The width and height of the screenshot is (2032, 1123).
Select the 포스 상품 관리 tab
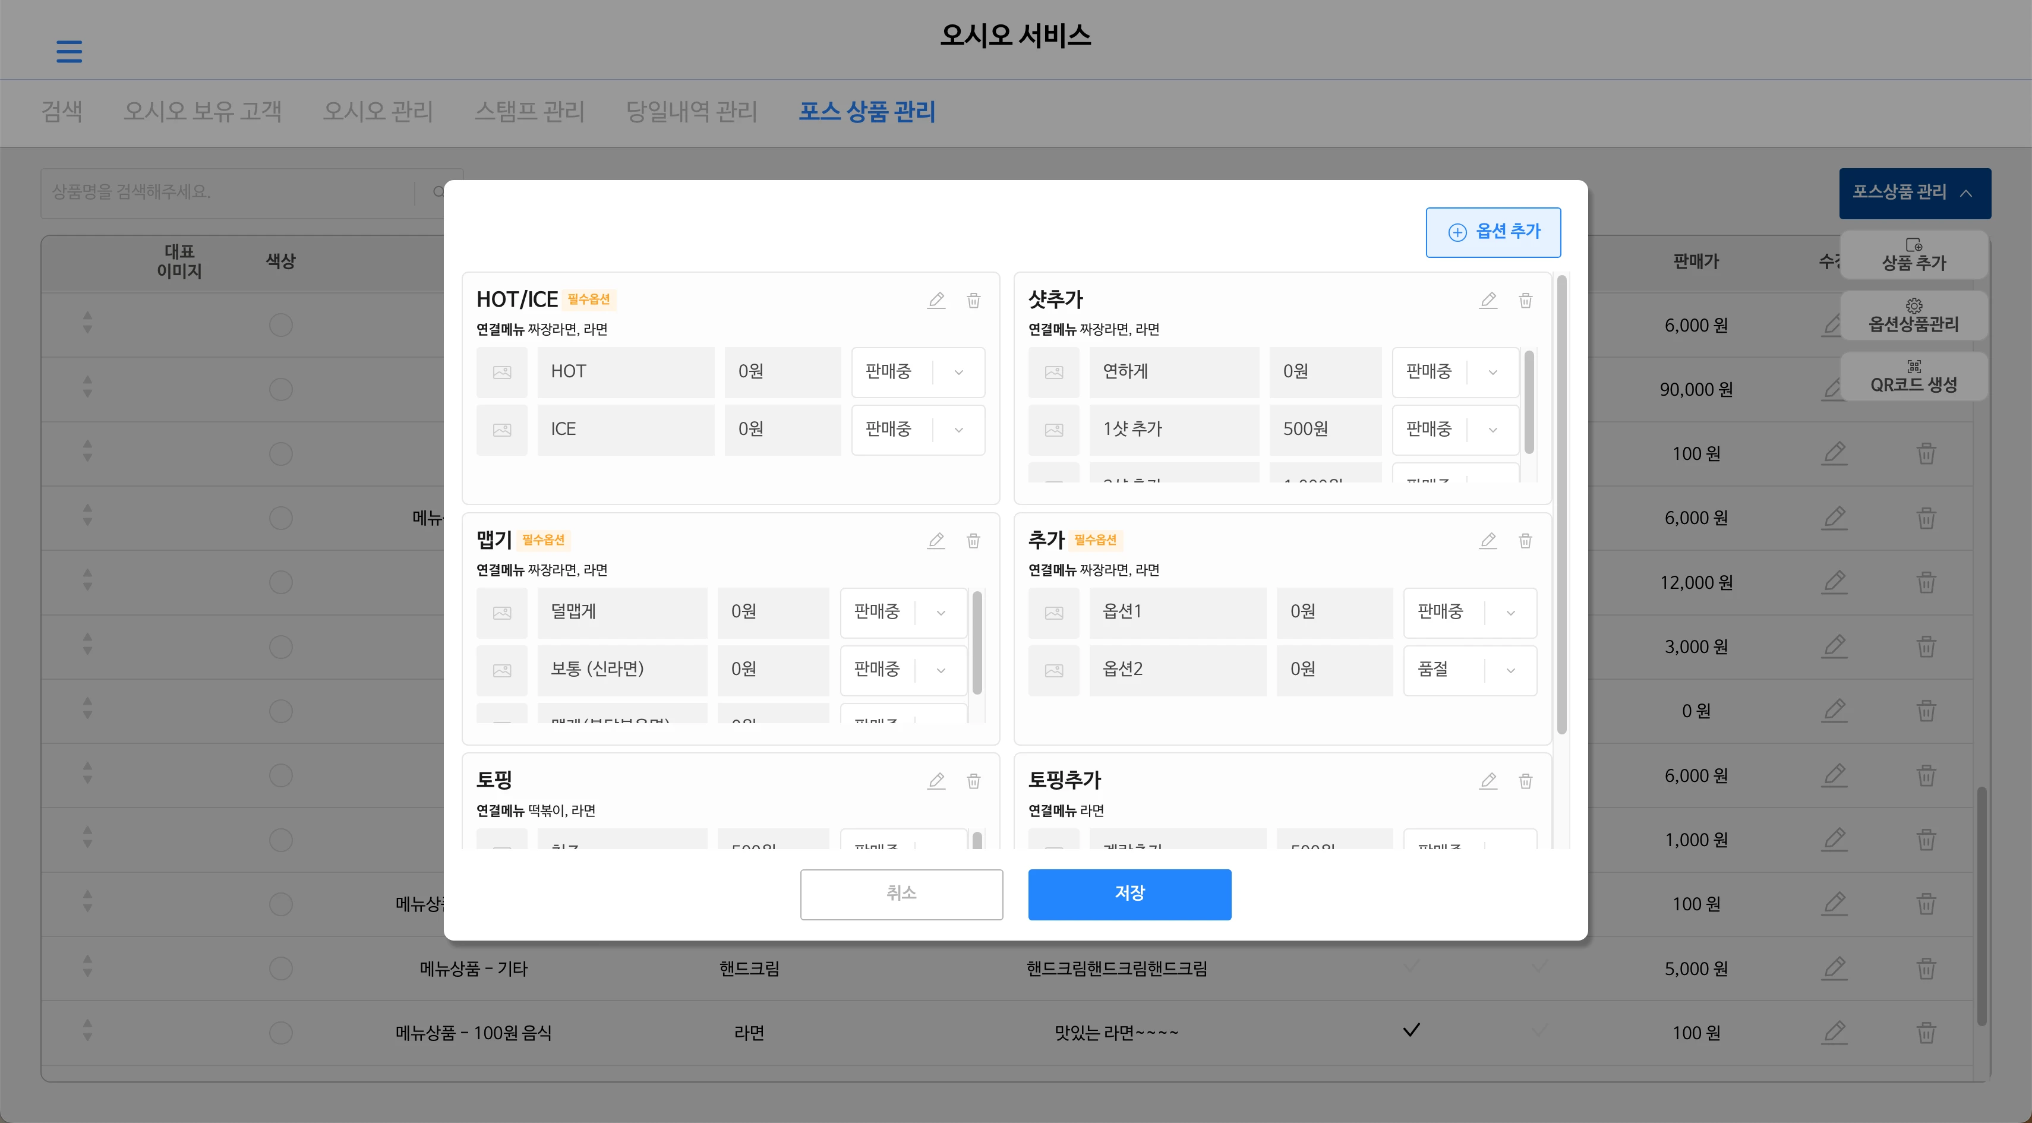(x=867, y=111)
